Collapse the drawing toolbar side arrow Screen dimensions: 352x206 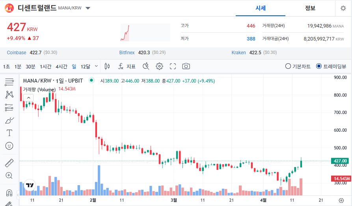tap(18, 195)
